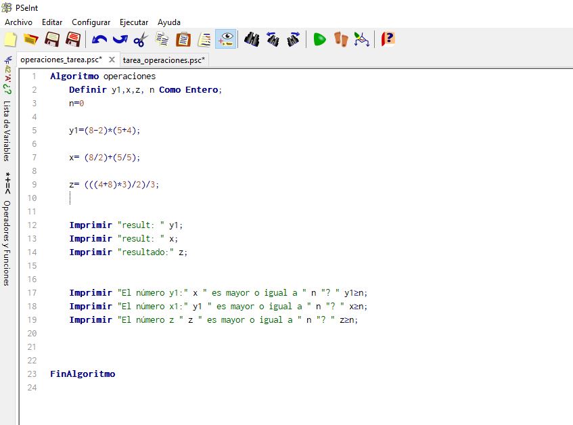This screenshot has height=425, width=573.
Task: Click the line with y1=(8-2)*(5+4);
Action: pyautogui.click(x=104, y=131)
